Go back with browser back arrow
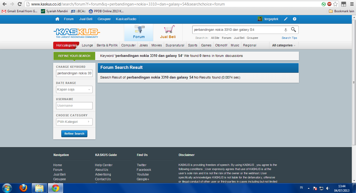 [x=4, y=4]
